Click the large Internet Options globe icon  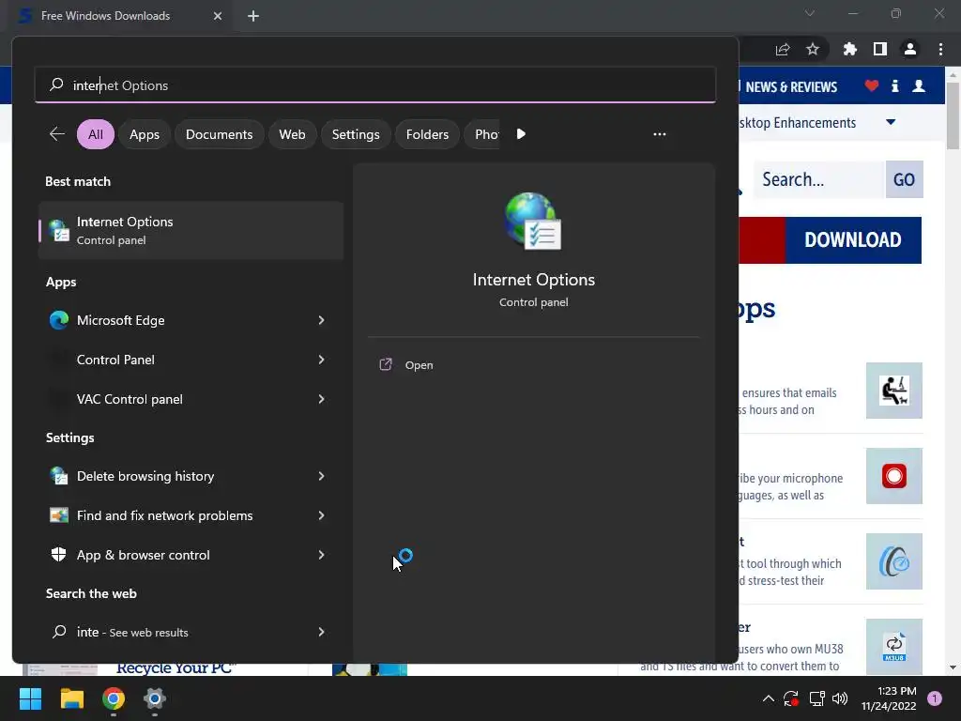coord(533,222)
